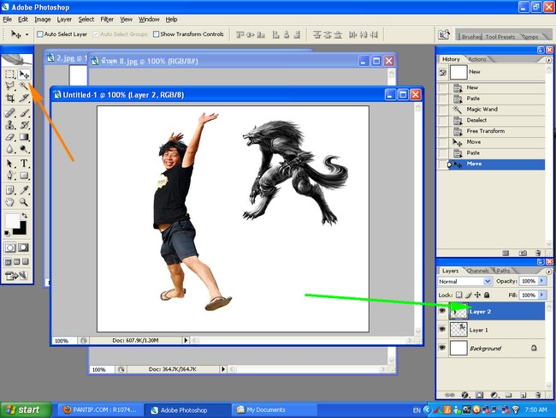The width and height of the screenshot is (556, 418).
Task: Select the Slice tool
Action: [x=24, y=98]
